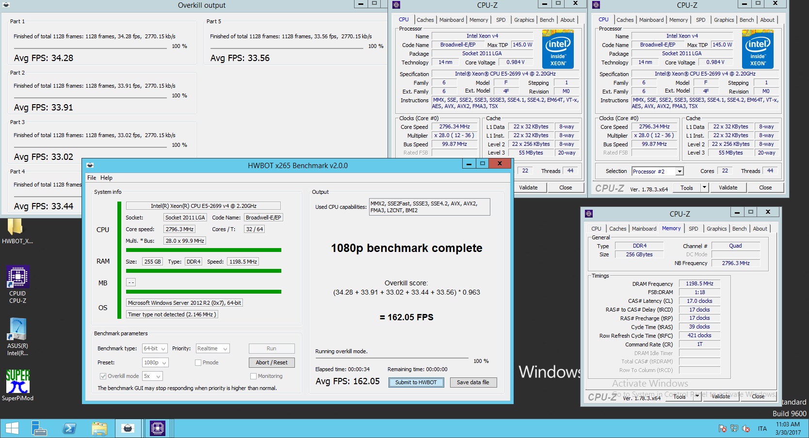Open the Processor #2 selection dropdown

657,171
